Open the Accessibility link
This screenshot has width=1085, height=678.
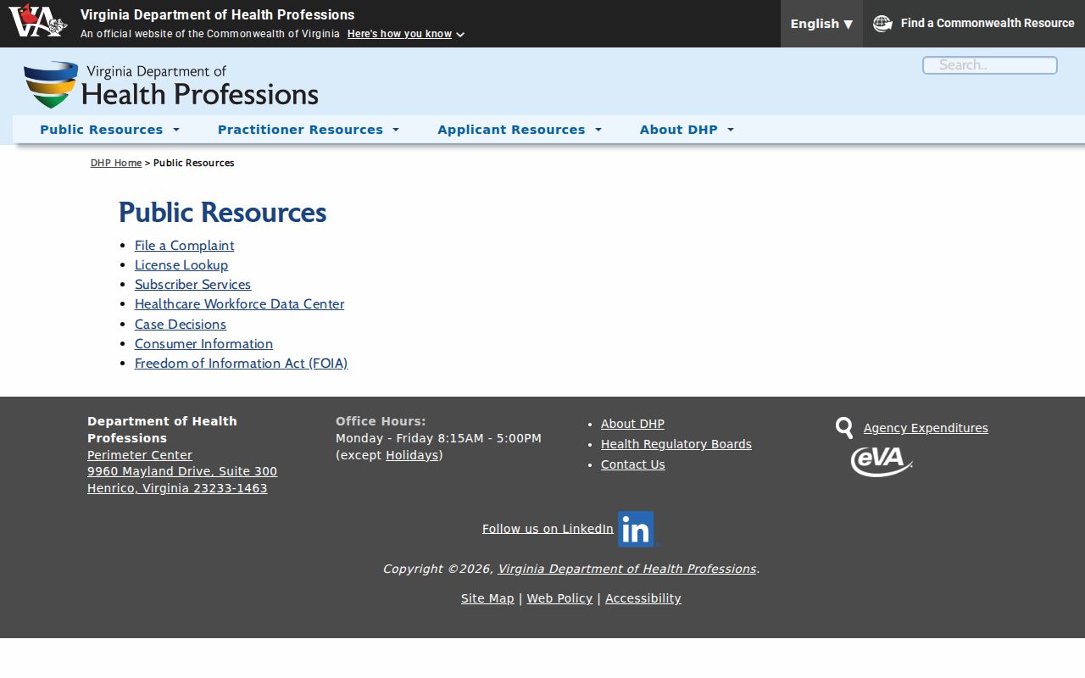tap(643, 598)
